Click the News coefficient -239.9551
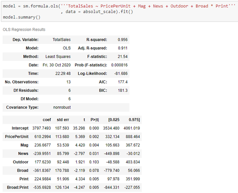238x193 pixels. click(42, 154)
